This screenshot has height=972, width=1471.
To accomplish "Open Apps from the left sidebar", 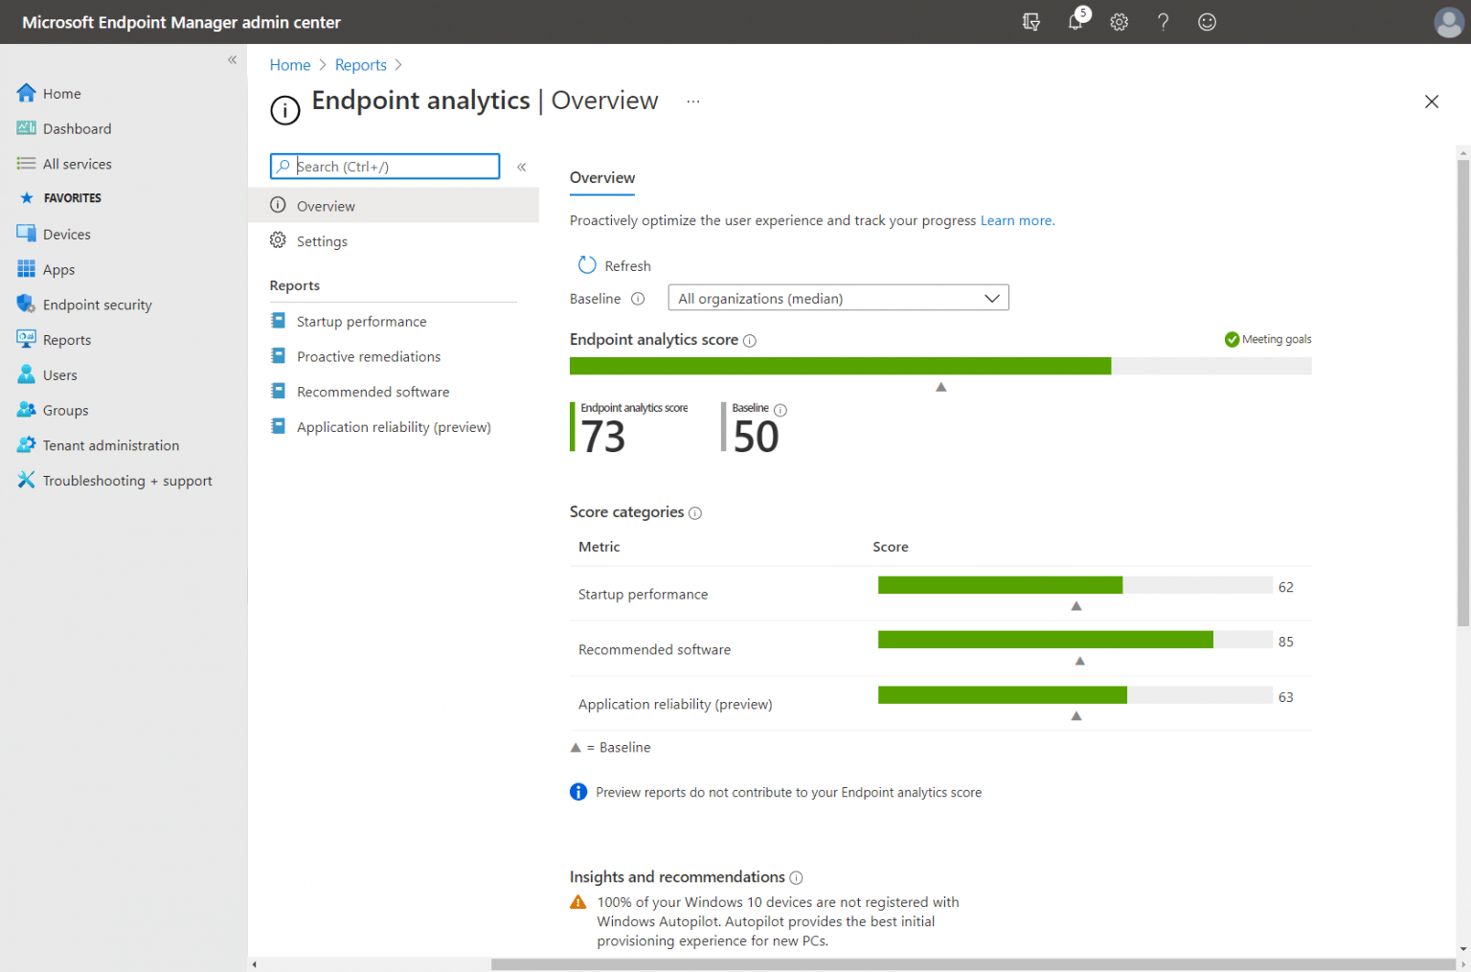I will 57,269.
